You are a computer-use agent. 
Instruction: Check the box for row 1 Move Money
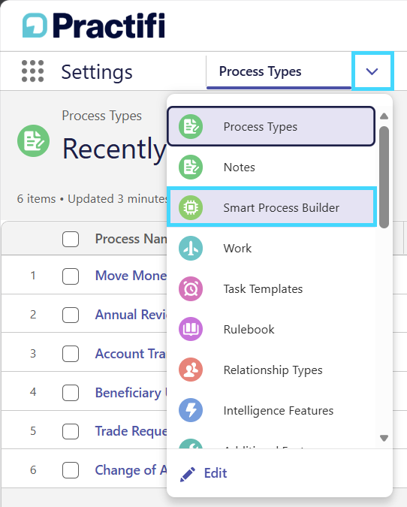click(x=71, y=276)
